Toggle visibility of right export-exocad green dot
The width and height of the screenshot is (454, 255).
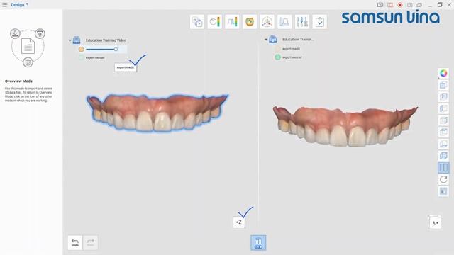coord(277,57)
